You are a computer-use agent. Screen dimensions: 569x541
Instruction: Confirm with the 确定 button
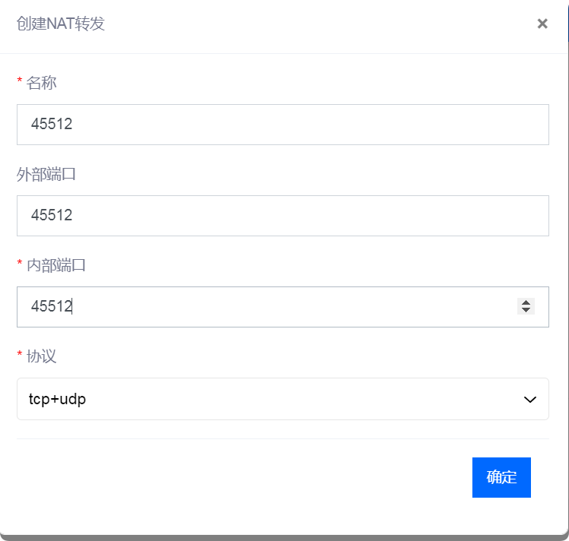[x=501, y=477]
